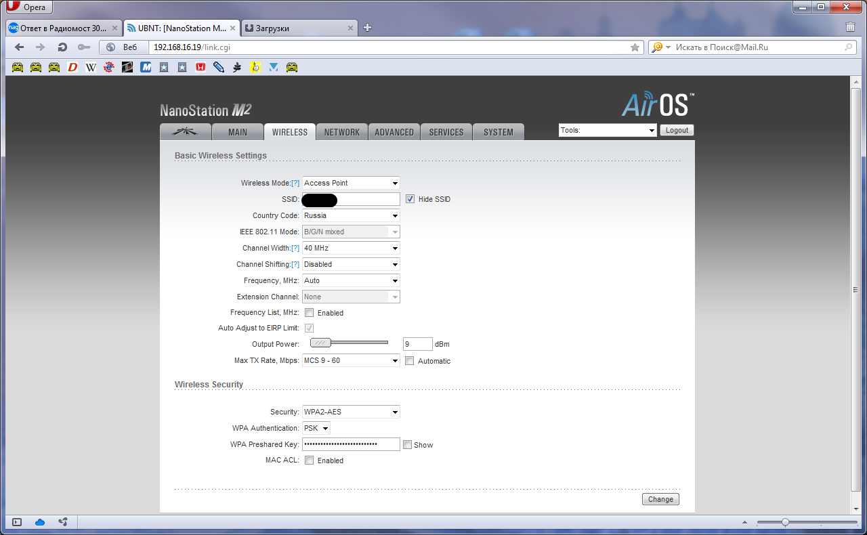Click the Opera Unite icon in status bar

click(x=62, y=522)
